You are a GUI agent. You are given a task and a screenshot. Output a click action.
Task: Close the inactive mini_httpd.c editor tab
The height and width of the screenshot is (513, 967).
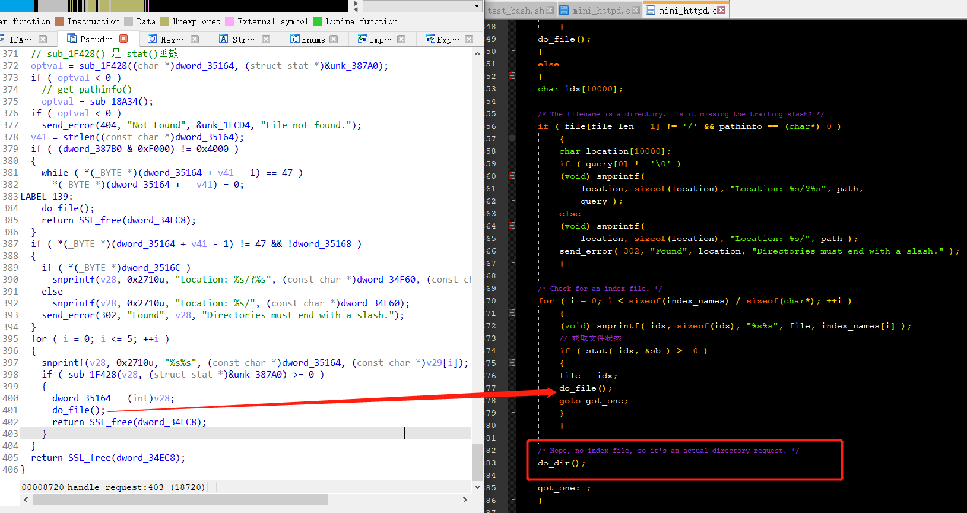point(636,10)
